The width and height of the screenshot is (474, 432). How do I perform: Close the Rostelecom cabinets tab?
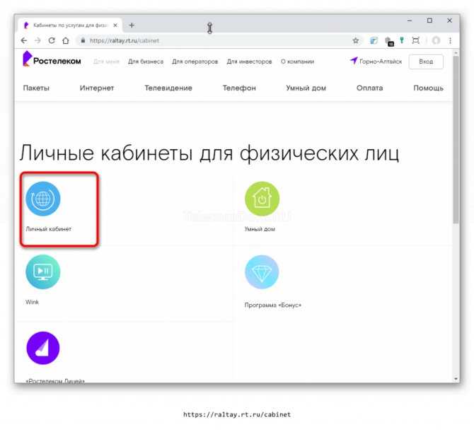(115, 25)
